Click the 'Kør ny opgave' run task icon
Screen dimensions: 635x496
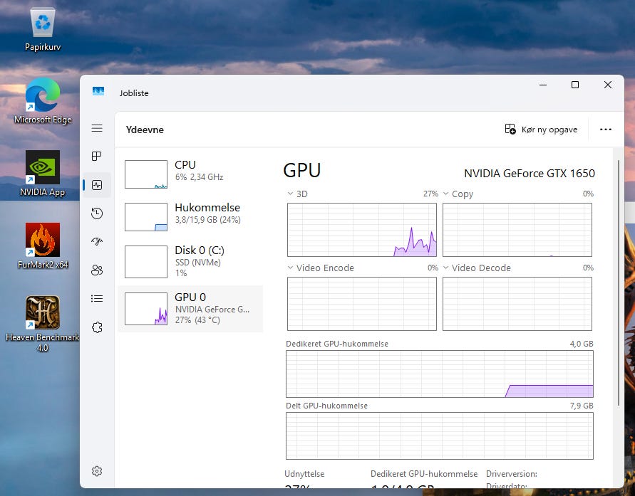510,129
